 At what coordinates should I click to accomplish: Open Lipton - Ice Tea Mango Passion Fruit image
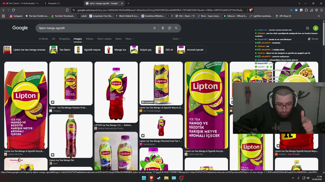point(71,83)
